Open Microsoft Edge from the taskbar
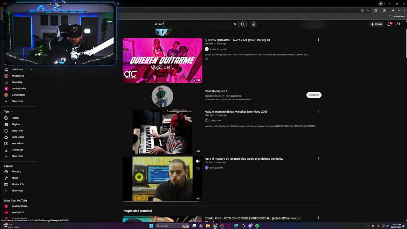This screenshot has height=229, width=407. [236, 226]
